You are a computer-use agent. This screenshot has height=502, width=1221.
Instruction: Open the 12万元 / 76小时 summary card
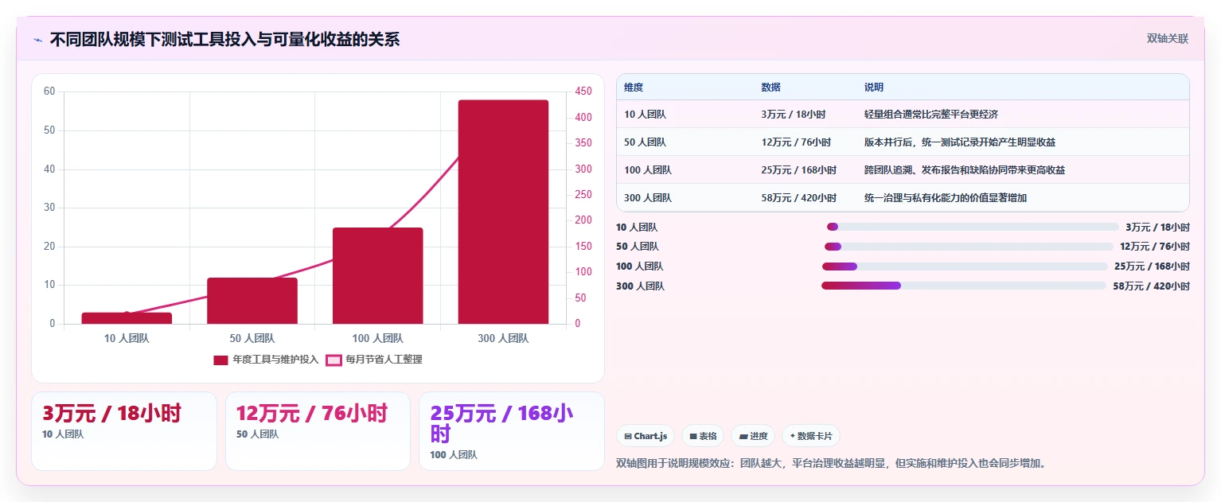[x=318, y=431]
